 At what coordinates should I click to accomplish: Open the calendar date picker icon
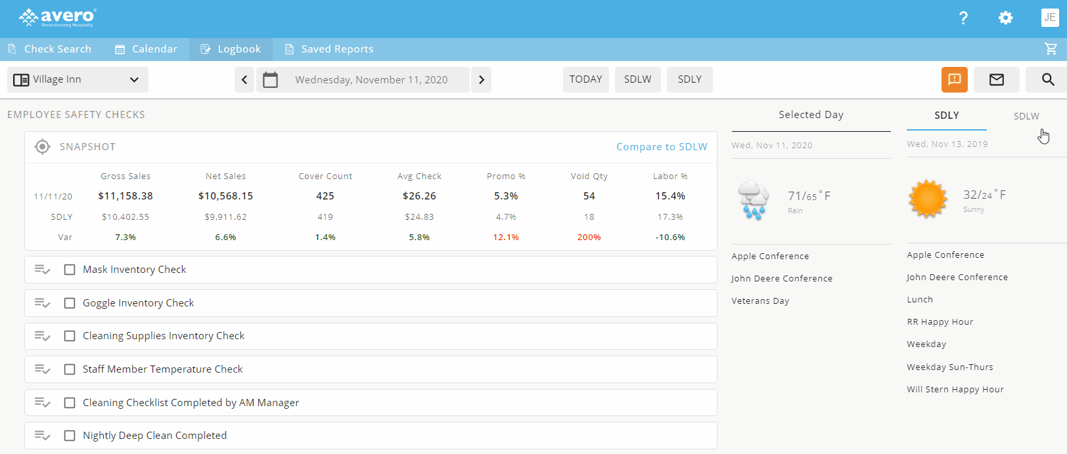[270, 79]
